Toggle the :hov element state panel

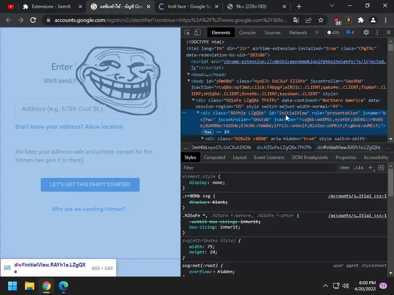344,167
